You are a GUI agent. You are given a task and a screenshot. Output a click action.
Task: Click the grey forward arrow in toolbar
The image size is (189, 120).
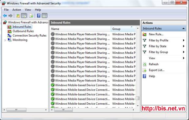tap(10, 16)
